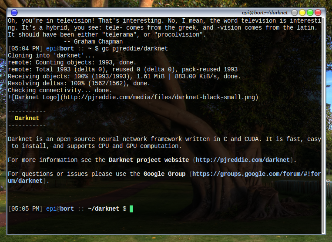Click the yellow Darknet heading

click(27, 118)
